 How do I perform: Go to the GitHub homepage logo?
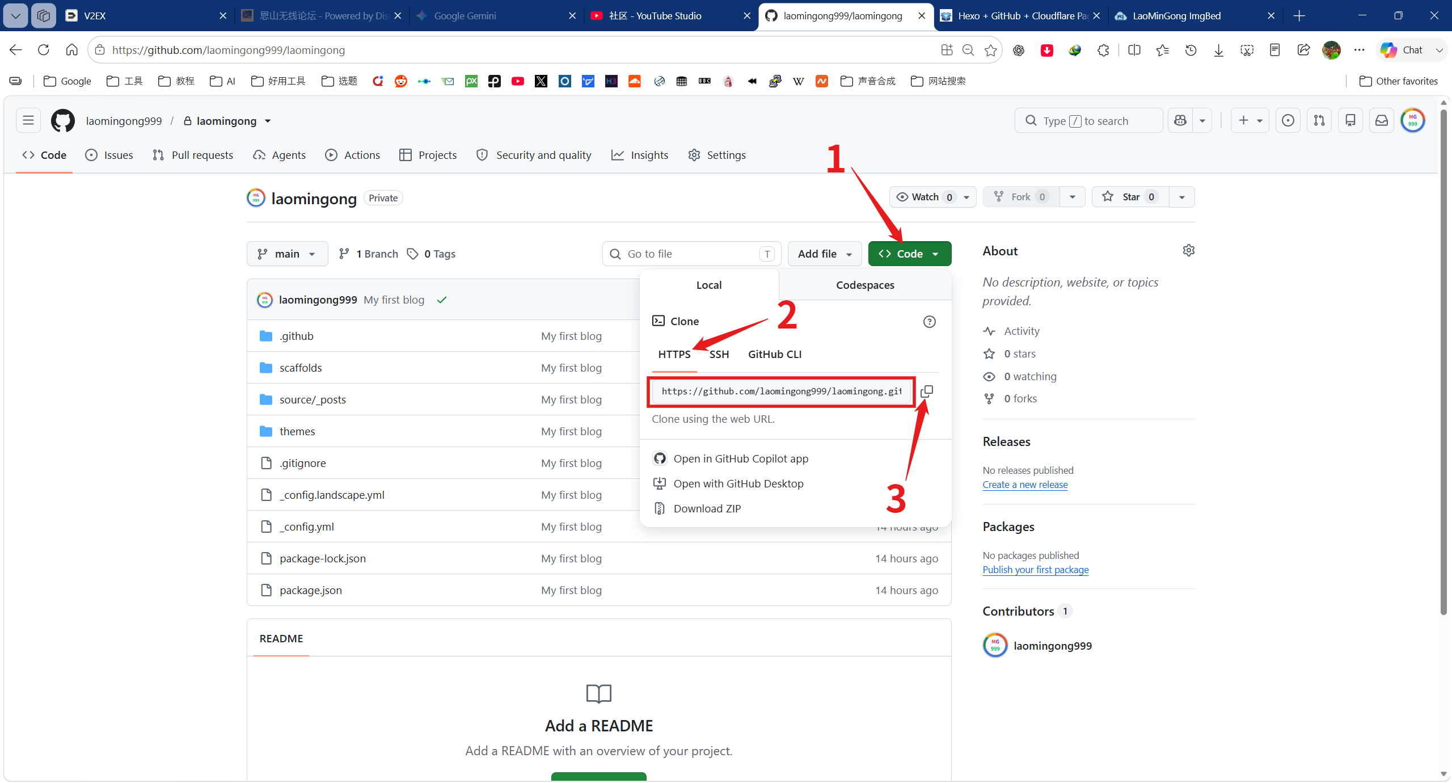62,121
